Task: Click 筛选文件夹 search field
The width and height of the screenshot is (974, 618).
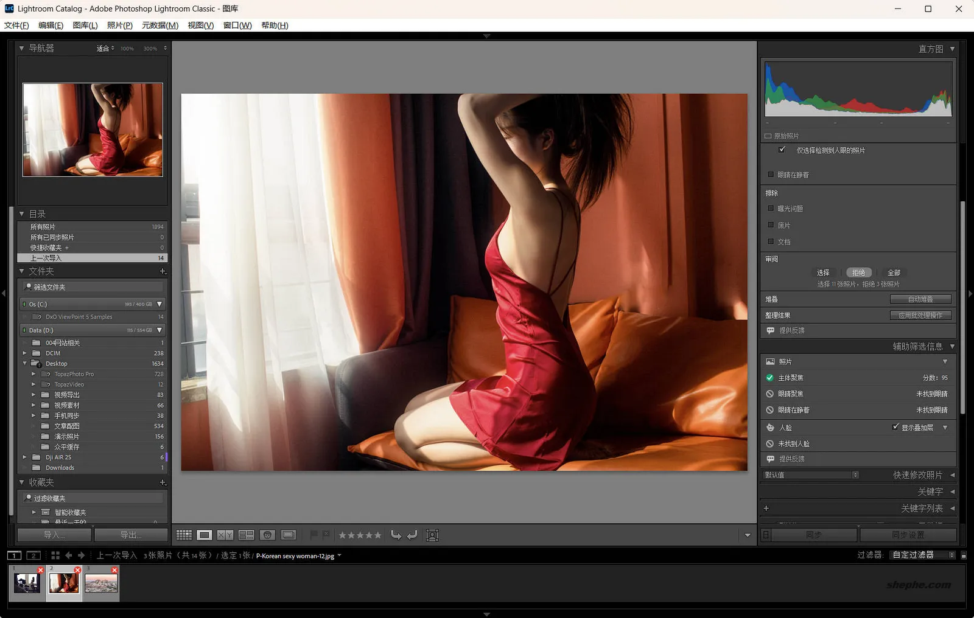Action: point(93,286)
